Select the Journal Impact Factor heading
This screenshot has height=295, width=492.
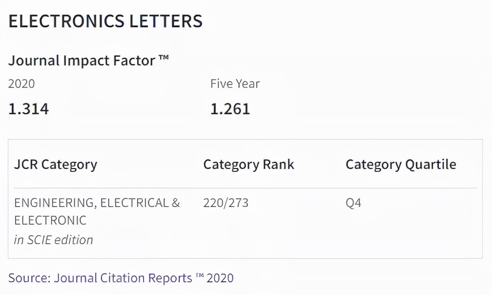[x=81, y=61]
